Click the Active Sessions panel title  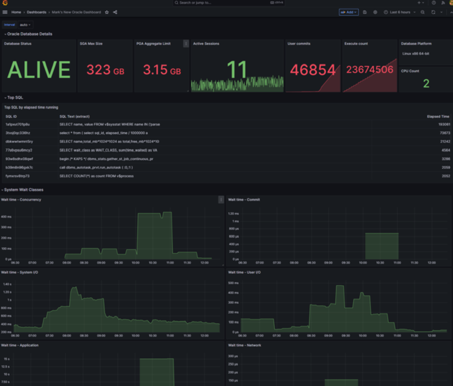tap(206, 44)
